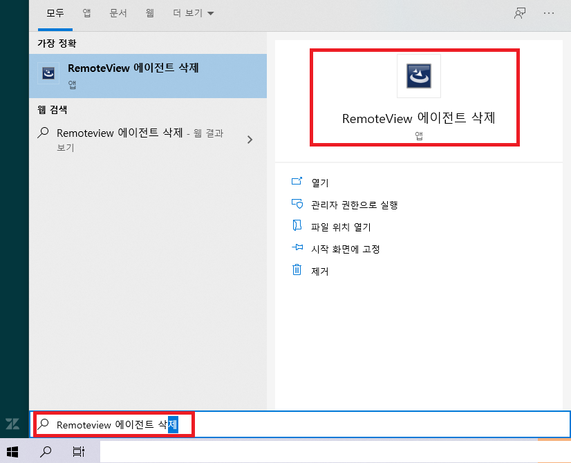Click the large RemoteView icon in preview pane

click(x=419, y=76)
